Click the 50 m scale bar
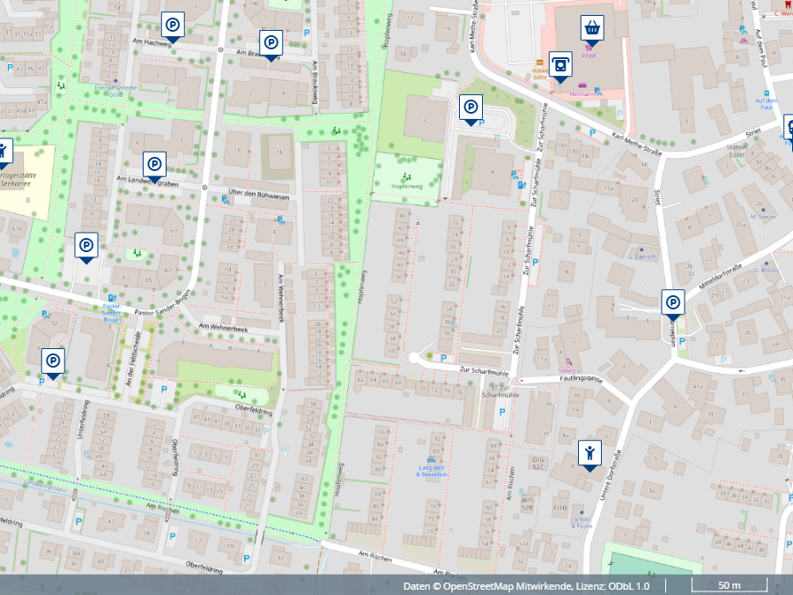This screenshot has width=793, height=595. 729,585
